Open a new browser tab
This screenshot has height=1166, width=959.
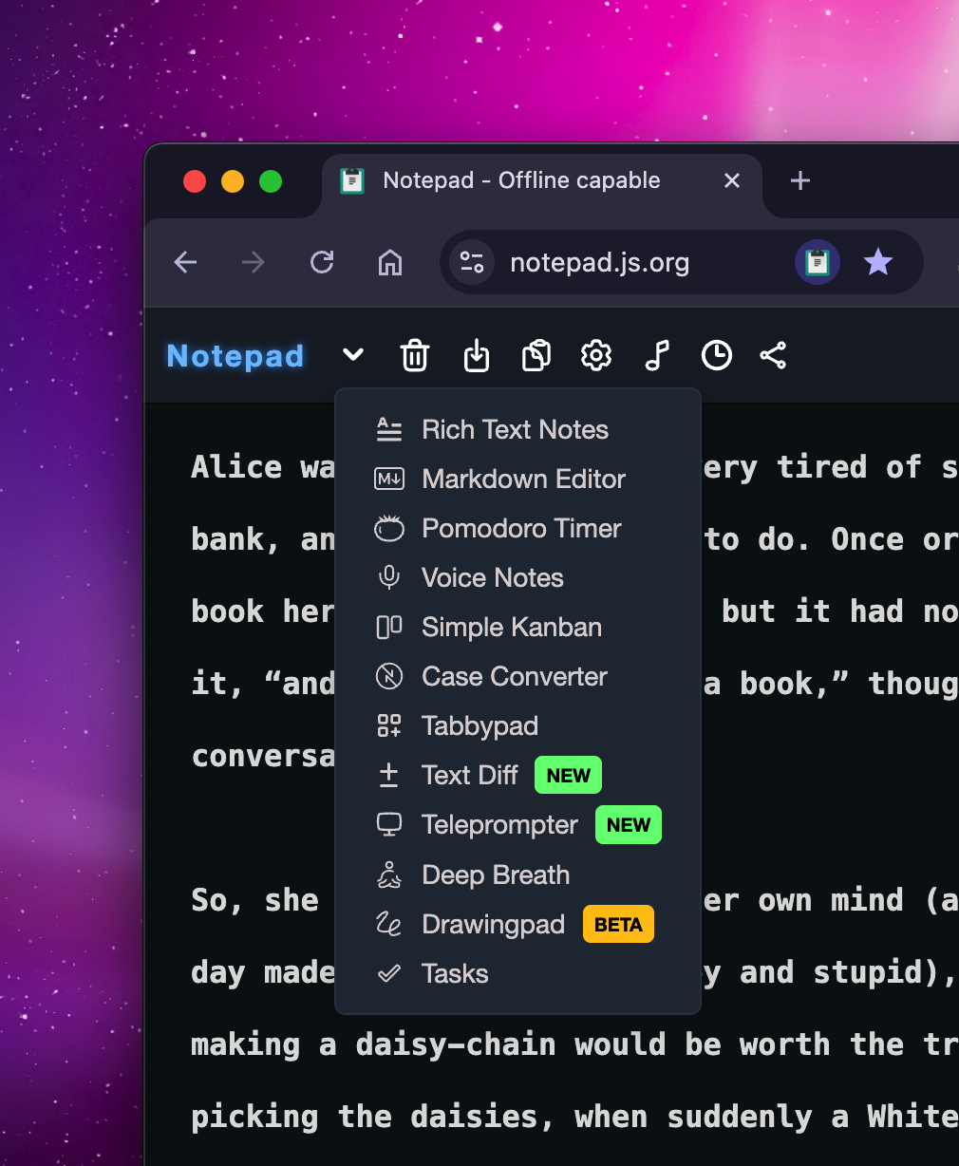[800, 180]
